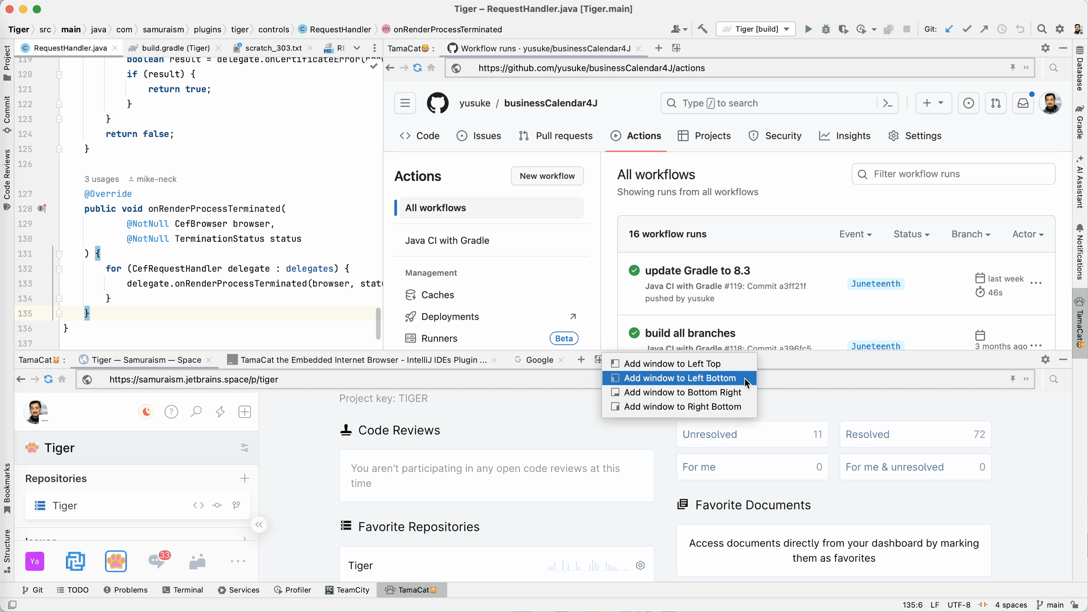Select Add window to Bottom Right

679,392
